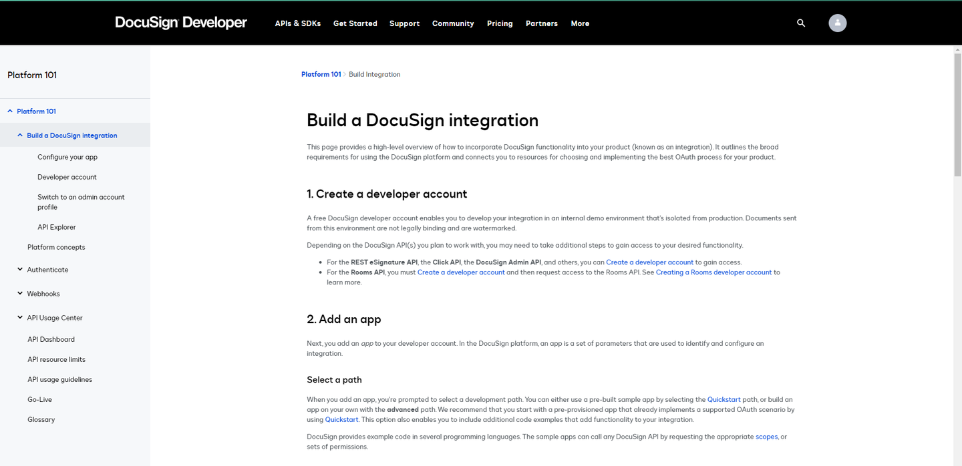Open Get Started menu
The height and width of the screenshot is (466, 962).
(355, 23)
